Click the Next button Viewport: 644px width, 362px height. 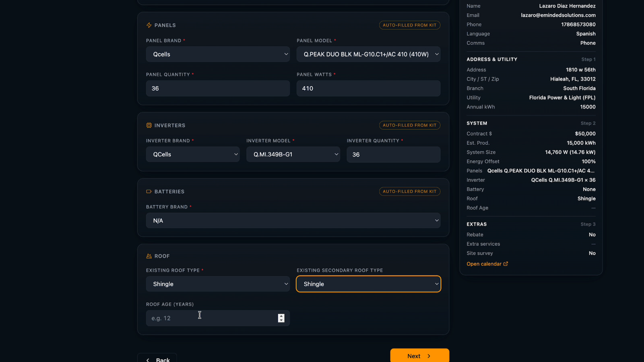[419, 356]
